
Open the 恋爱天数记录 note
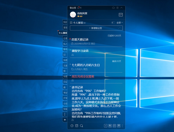point(80,40)
